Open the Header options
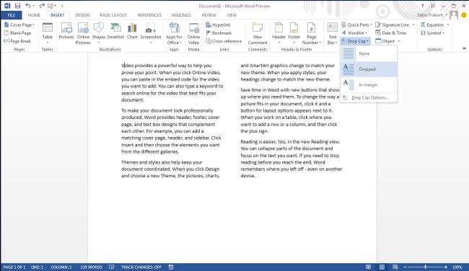The image size is (469, 271). [x=279, y=33]
